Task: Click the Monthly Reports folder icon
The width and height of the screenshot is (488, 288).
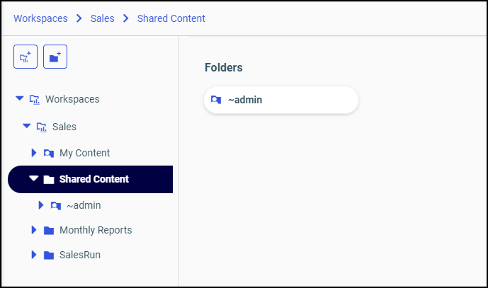Action: [49, 231]
